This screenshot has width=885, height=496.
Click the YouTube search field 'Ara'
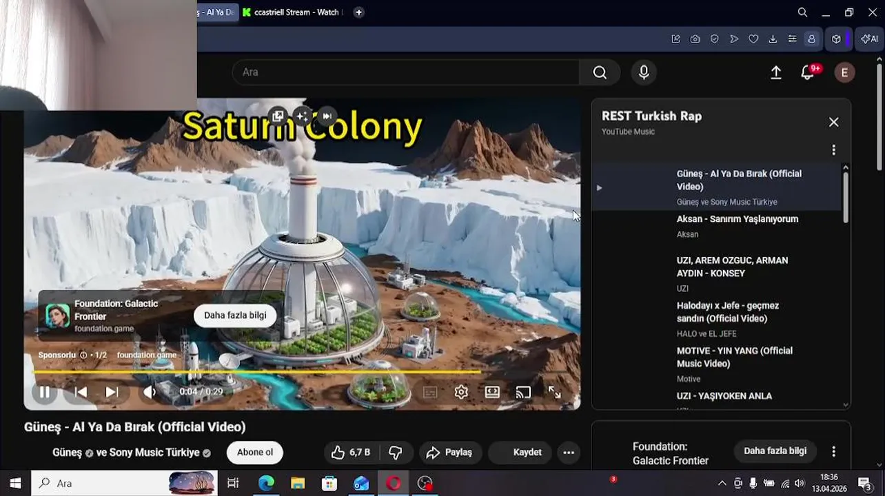[407, 72]
